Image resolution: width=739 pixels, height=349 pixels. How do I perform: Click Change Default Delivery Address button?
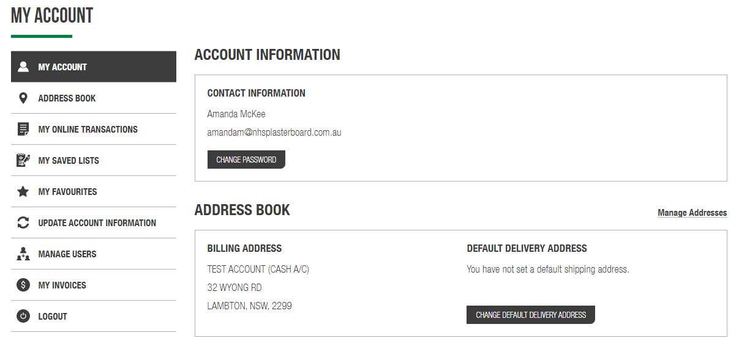[x=531, y=315]
